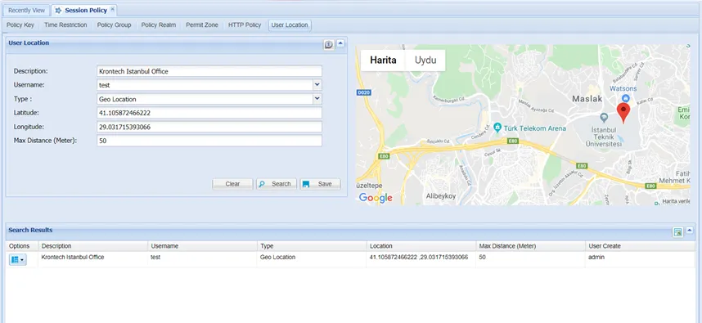Screen dimensions: 702x323
Task: Click the 'admin' user create cell
Action: click(640, 259)
